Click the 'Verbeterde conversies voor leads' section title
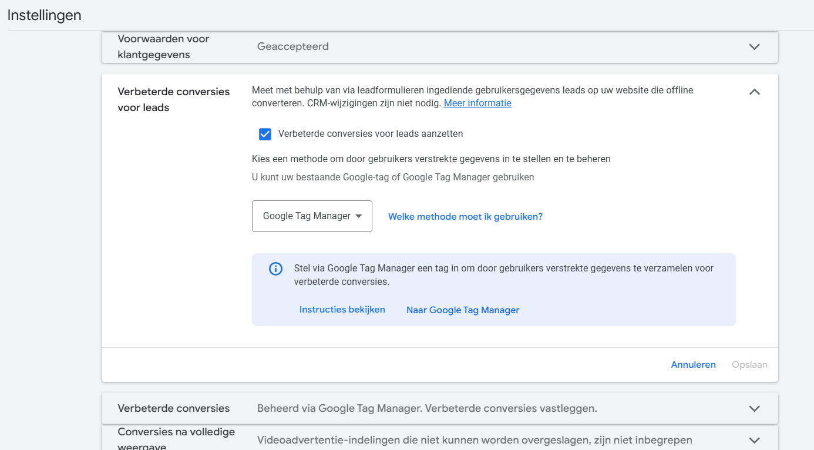Image resolution: width=814 pixels, height=450 pixels. (x=174, y=100)
